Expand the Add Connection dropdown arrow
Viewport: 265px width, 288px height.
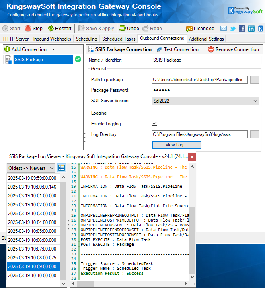point(54,49)
